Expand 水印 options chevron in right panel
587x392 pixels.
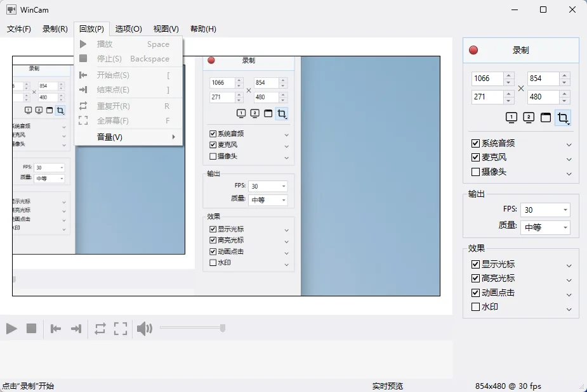569,310
